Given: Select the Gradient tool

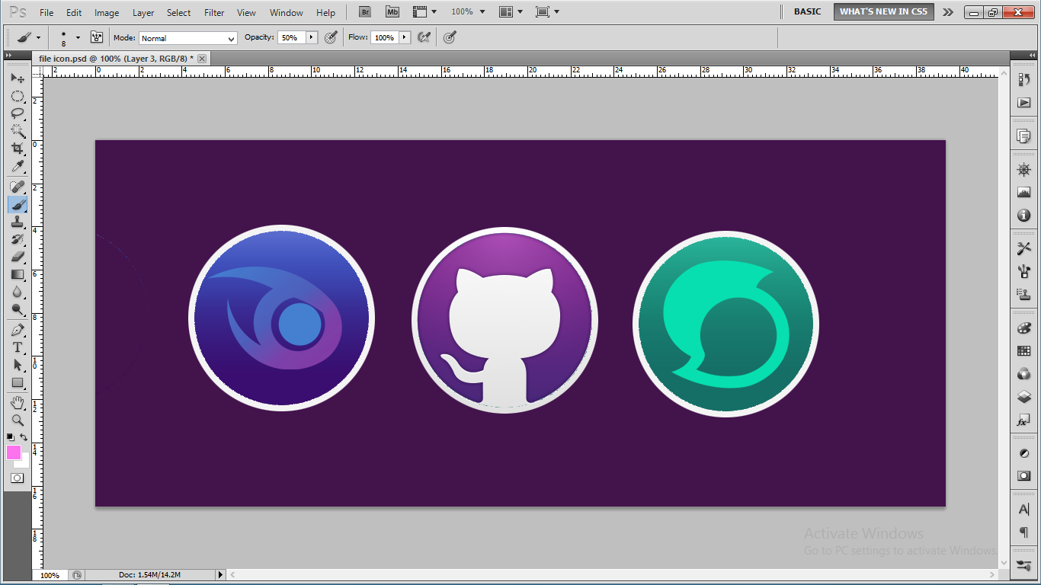Looking at the screenshot, I should point(17,274).
